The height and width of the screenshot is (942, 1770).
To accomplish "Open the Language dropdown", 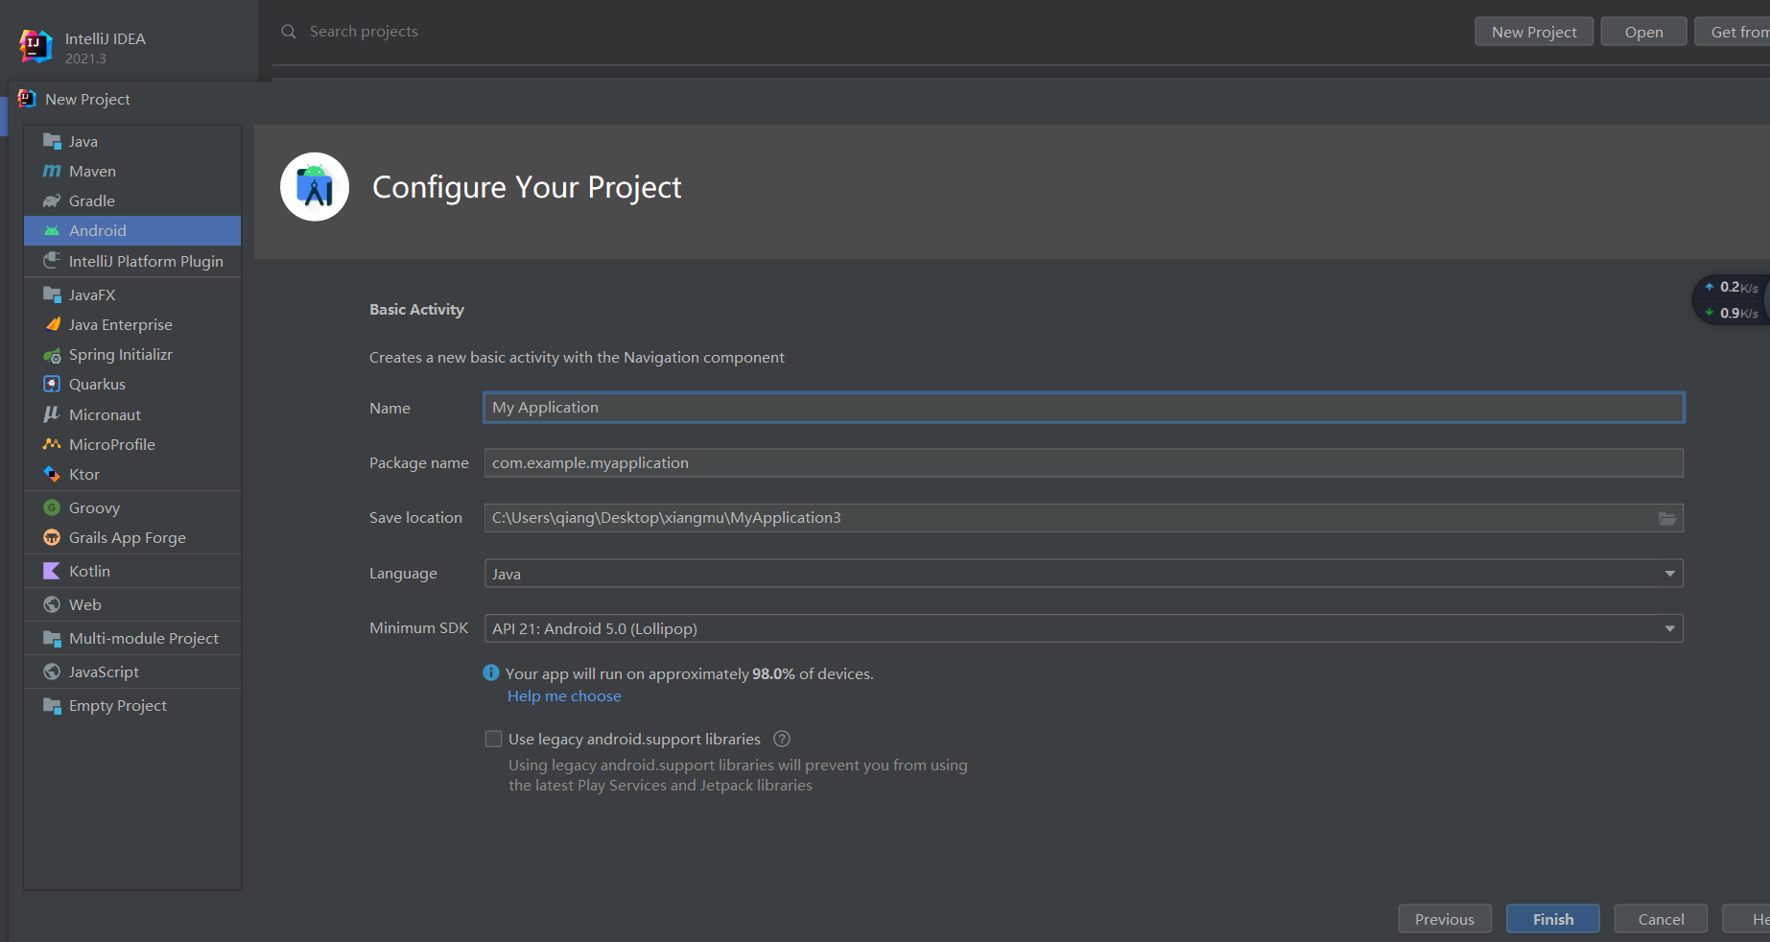I will (1084, 574).
